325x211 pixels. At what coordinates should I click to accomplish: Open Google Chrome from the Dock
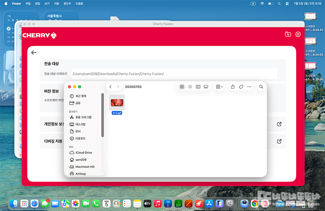click(x=255, y=204)
